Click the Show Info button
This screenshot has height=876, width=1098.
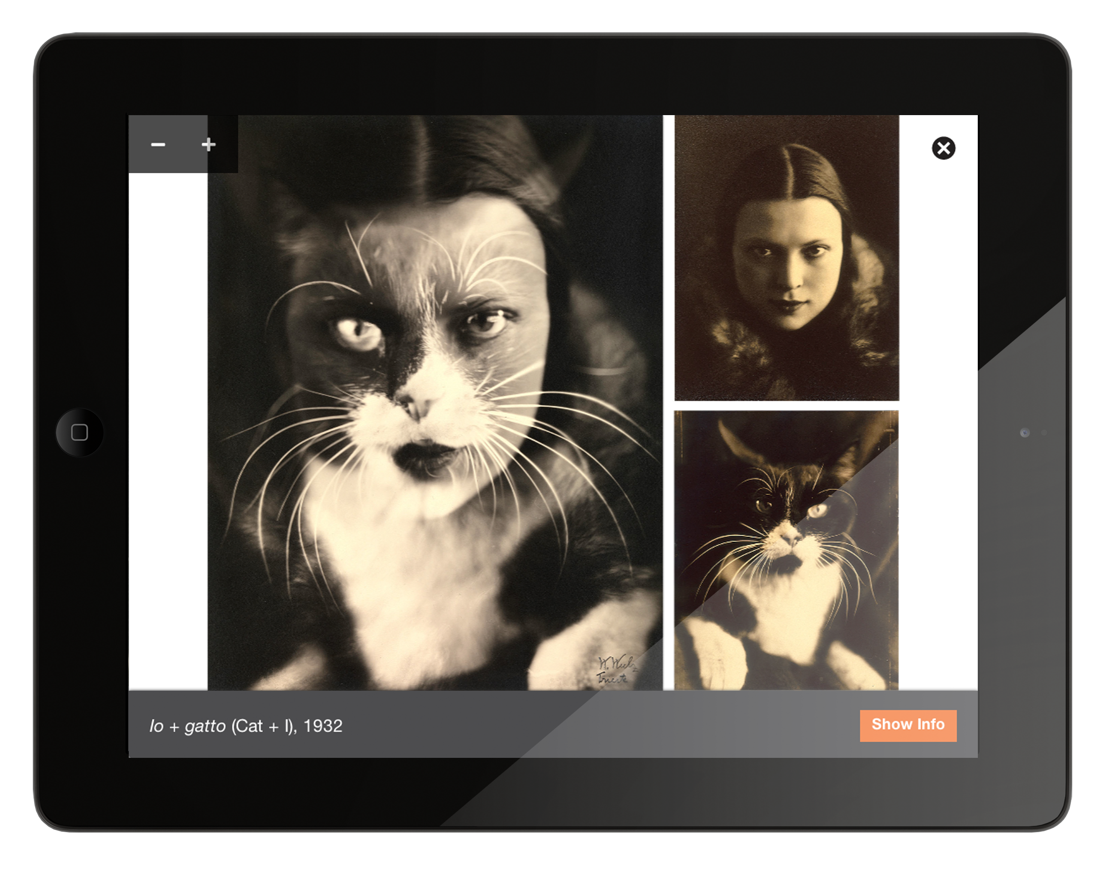pos(908,725)
